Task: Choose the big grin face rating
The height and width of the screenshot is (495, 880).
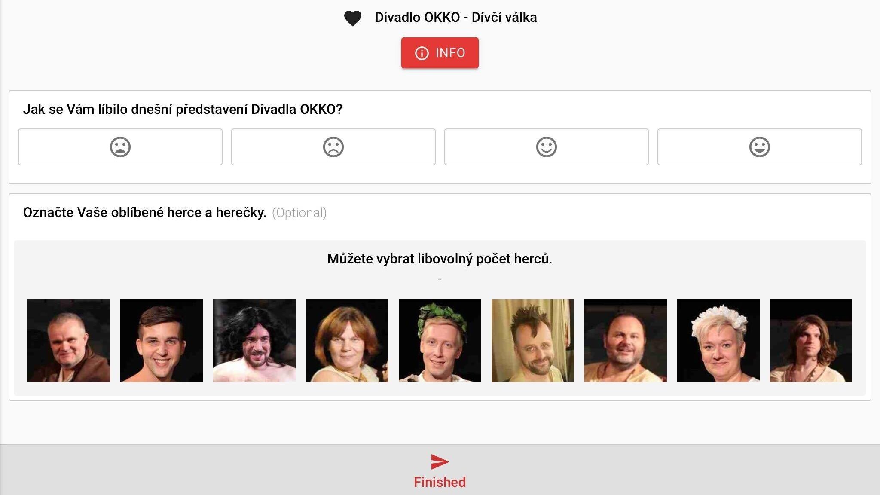Action: pyautogui.click(x=760, y=147)
